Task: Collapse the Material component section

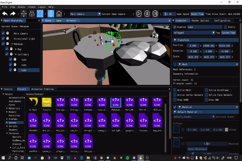Action: coord(180,107)
